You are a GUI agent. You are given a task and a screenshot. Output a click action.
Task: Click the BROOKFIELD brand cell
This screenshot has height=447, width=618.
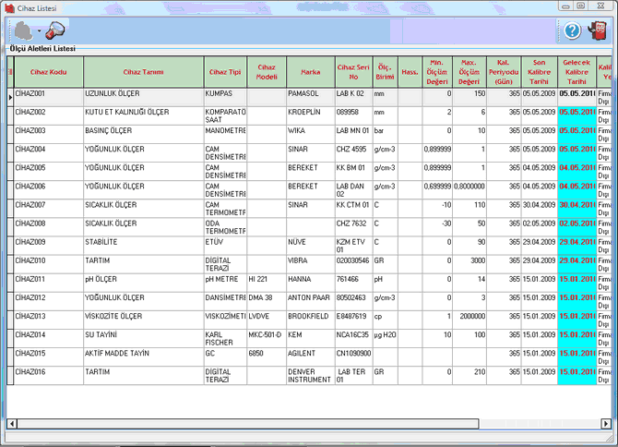pos(311,320)
